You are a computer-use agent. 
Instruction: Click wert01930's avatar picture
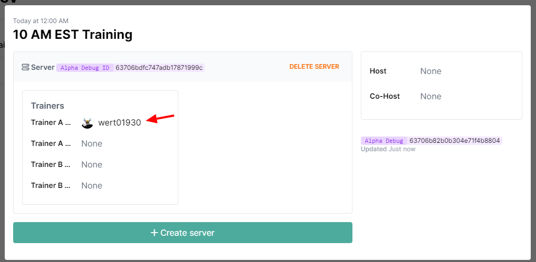coord(88,123)
